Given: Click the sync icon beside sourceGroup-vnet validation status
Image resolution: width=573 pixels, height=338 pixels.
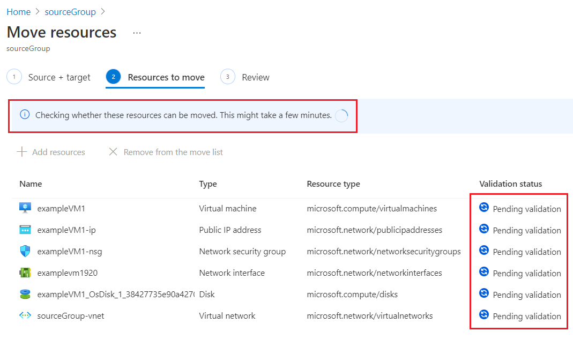Looking at the screenshot, I should pyautogui.click(x=484, y=315).
